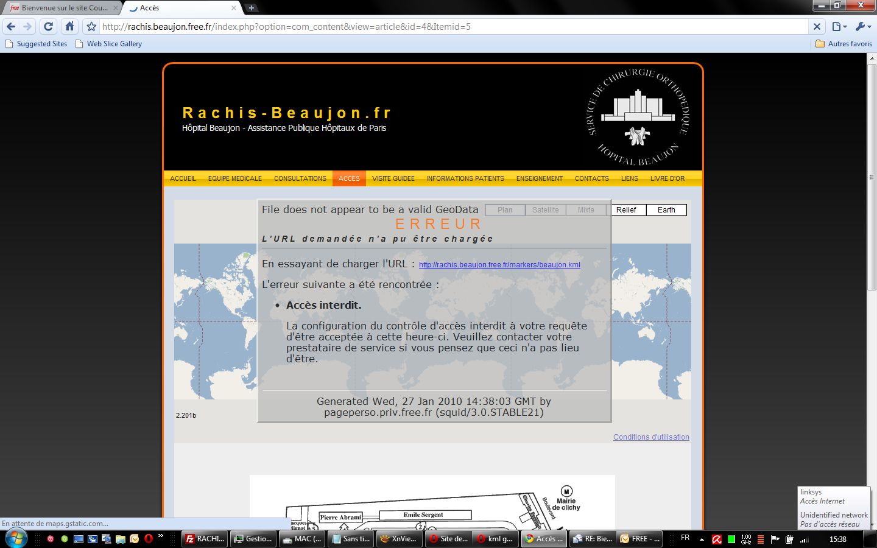Open the beaujon.kml URL link
This screenshot has height=548, width=877.
(x=499, y=265)
